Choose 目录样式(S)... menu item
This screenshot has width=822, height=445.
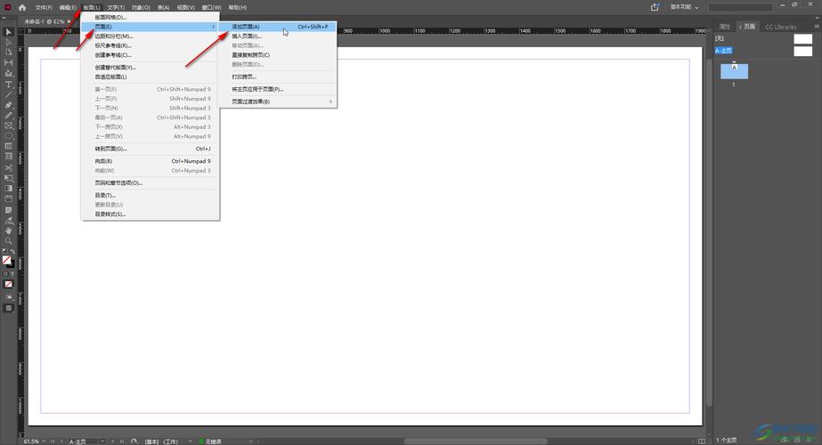point(150,214)
